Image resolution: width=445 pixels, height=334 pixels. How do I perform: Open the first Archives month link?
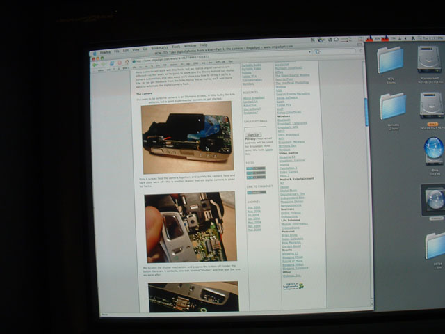(x=252, y=208)
